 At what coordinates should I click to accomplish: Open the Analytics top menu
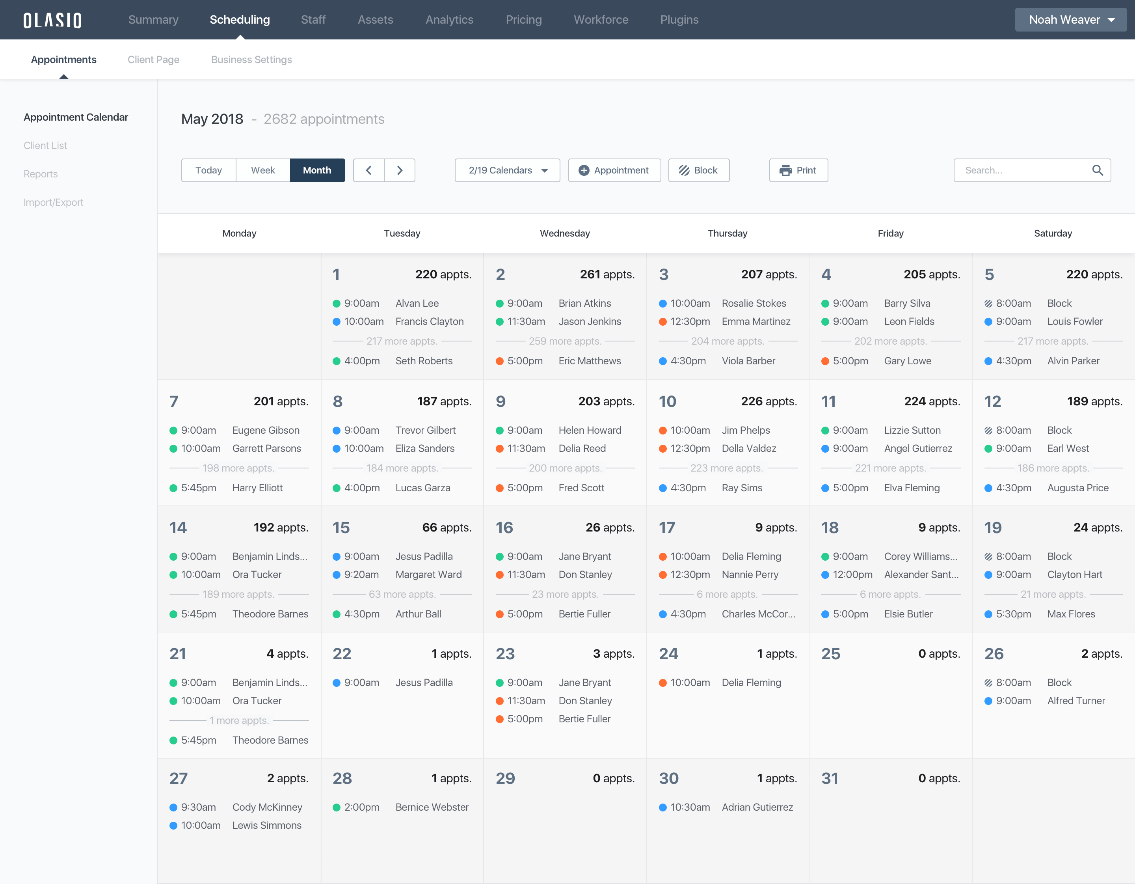click(449, 20)
